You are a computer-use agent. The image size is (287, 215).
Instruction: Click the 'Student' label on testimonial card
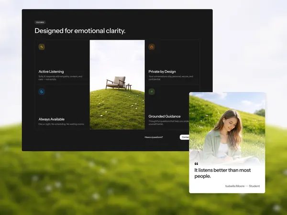click(254, 186)
